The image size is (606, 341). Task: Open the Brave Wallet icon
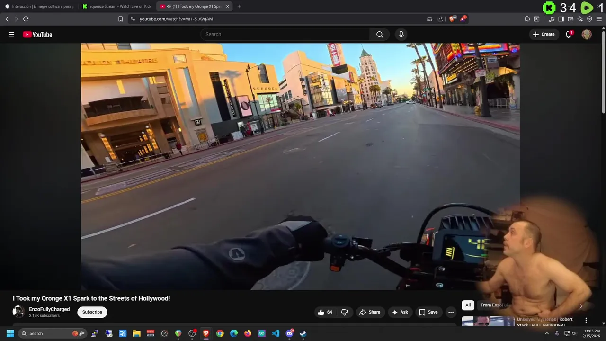[x=570, y=19]
